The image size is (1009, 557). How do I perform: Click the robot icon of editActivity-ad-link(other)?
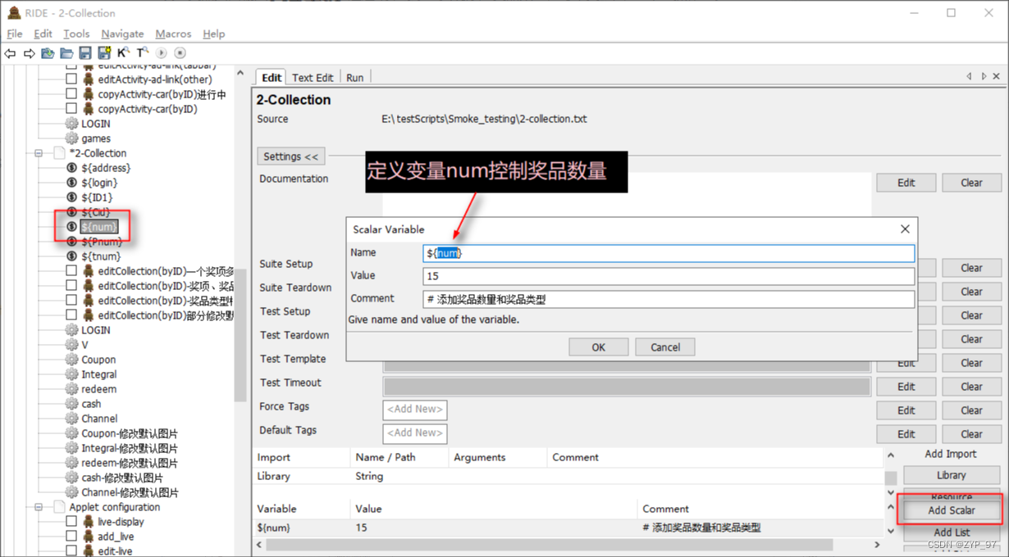click(x=88, y=79)
